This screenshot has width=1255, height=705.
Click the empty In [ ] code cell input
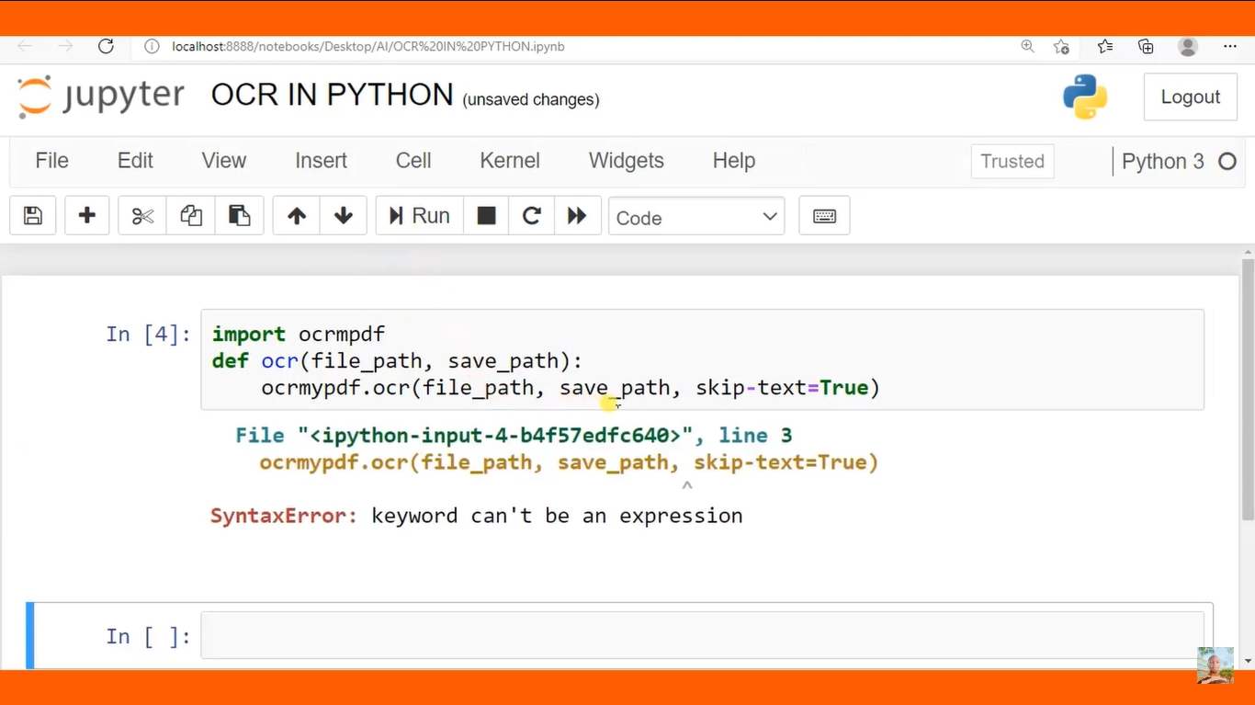pyautogui.click(x=702, y=635)
